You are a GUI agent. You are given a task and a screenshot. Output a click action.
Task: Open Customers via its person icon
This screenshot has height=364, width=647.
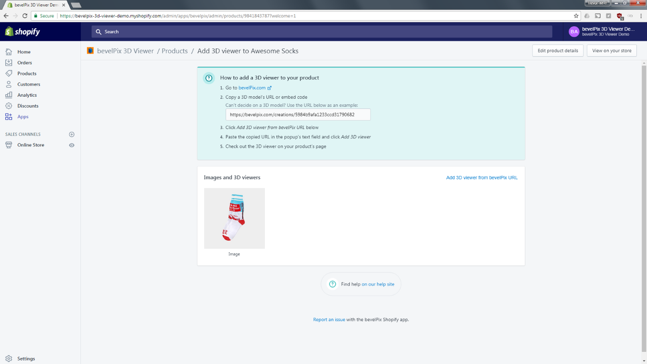9,84
